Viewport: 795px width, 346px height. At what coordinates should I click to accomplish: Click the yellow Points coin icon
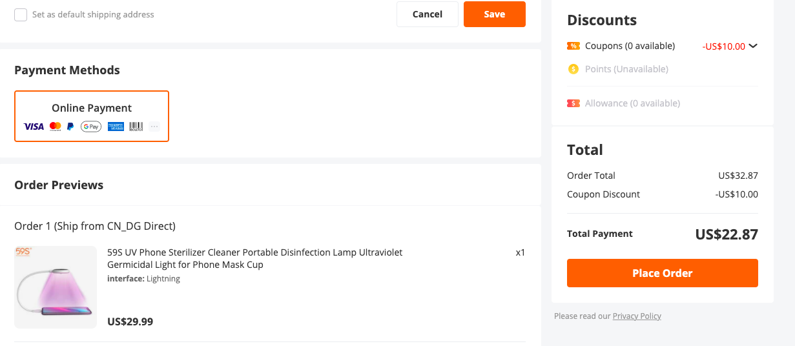(573, 69)
